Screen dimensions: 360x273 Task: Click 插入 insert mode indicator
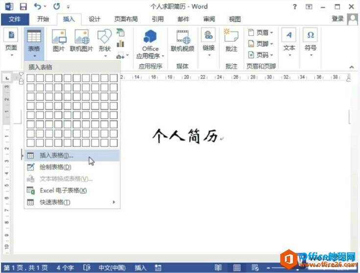point(141,268)
